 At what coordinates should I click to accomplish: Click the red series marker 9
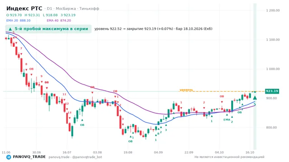pos(42,76)
